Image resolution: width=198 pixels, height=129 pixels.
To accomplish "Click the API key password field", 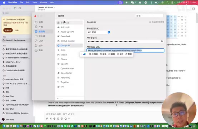I will click(124, 41).
